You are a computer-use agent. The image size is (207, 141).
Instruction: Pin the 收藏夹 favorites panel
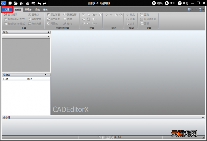point(45,75)
